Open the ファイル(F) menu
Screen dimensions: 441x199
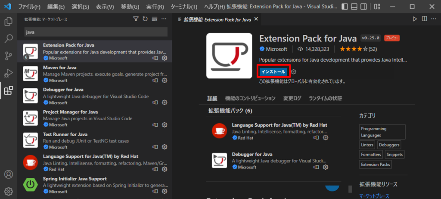(x=29, y=6)
